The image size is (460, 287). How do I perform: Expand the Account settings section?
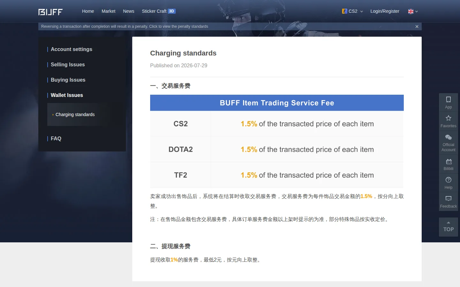point(72,49)
